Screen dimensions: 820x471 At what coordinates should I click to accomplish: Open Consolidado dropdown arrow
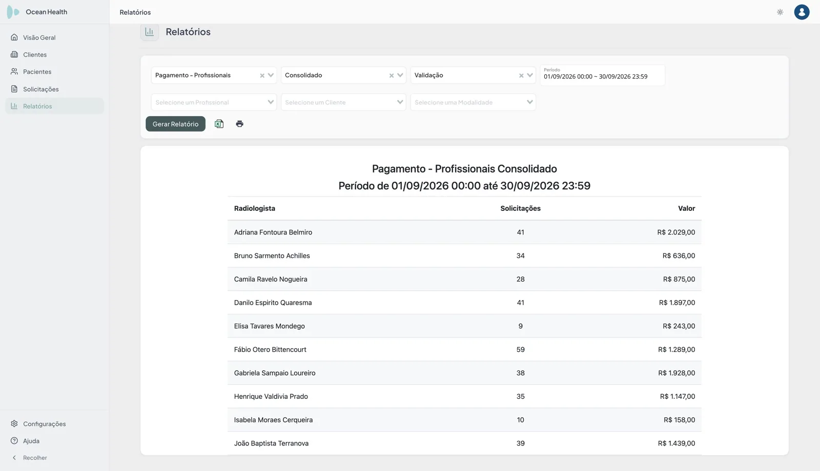point(400,75)
